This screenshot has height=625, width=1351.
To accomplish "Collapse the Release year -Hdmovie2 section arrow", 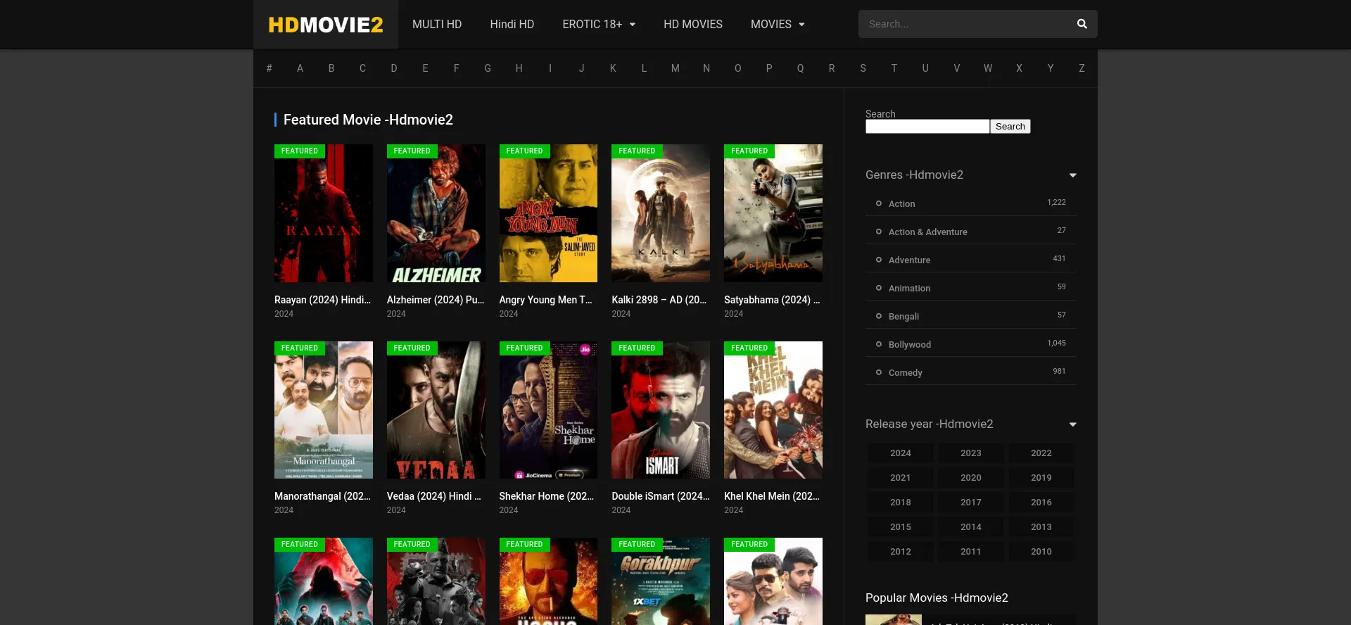I will click(x=1072, y=424).
